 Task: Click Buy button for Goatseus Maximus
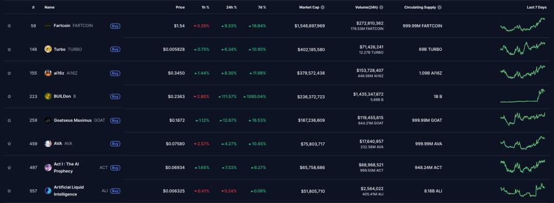(115, 120)
